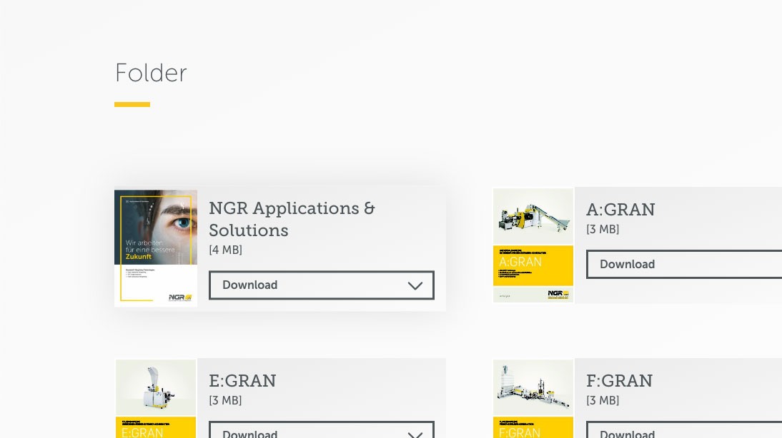Click the chevron arrow in NGR Applications download button
Image resolution: width=782 pixels, height=438 pixels.
(415, 285)
